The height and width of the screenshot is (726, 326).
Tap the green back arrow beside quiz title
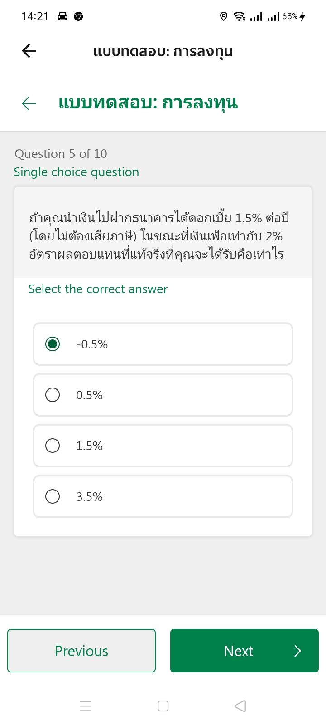[x=29, y=103]
